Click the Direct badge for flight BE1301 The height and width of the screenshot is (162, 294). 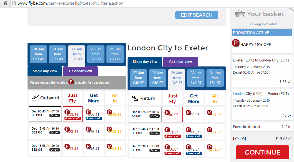point(54,115)
